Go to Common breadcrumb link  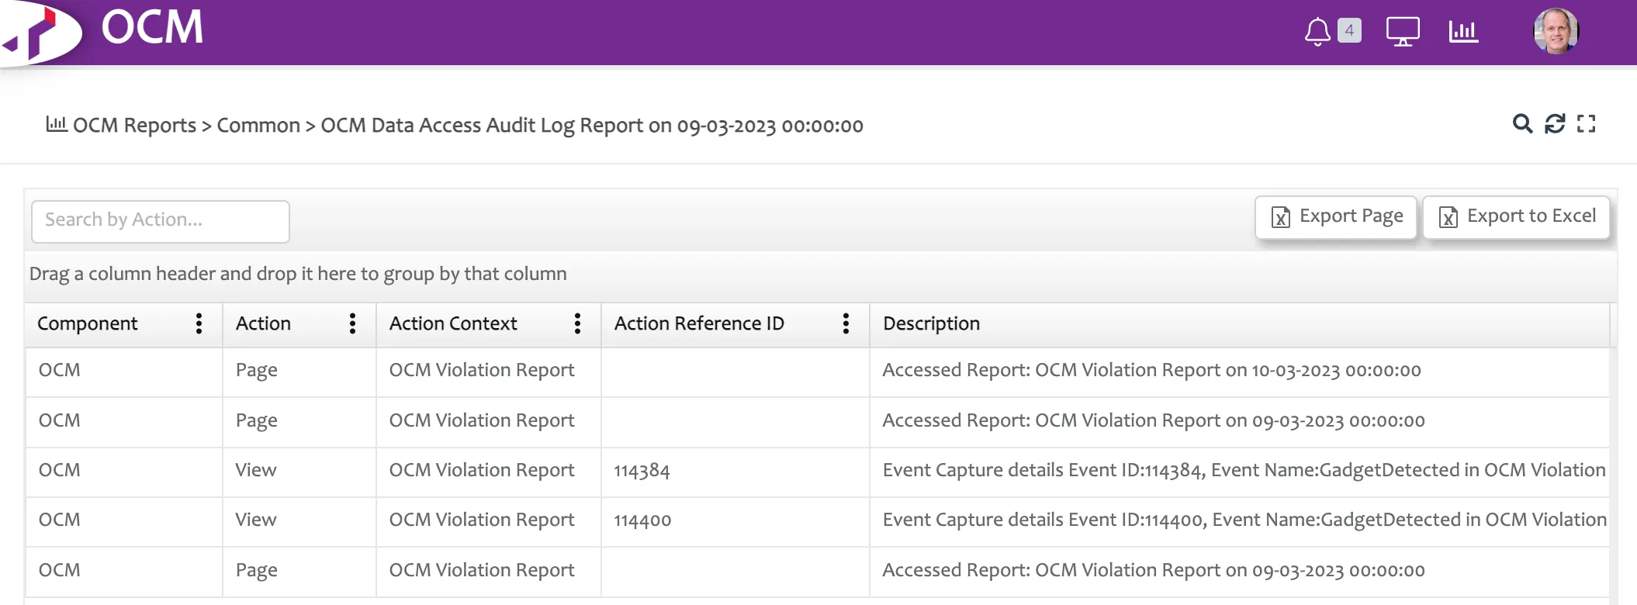258,126
